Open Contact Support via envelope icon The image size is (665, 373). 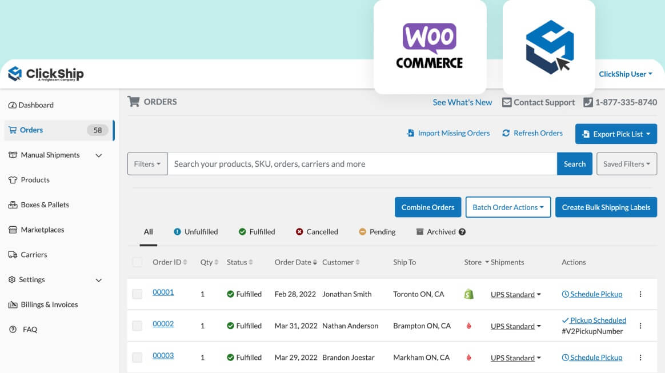538,102
